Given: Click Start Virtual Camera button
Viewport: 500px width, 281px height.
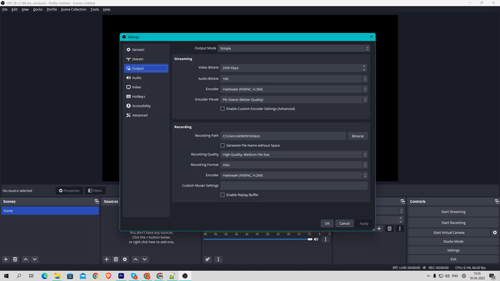Looking at the screenshot, I should coord(449,232).
